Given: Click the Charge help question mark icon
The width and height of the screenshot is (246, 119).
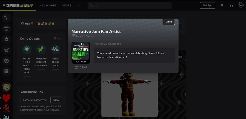Looking at the screenshot, I should tap(32, 23).
